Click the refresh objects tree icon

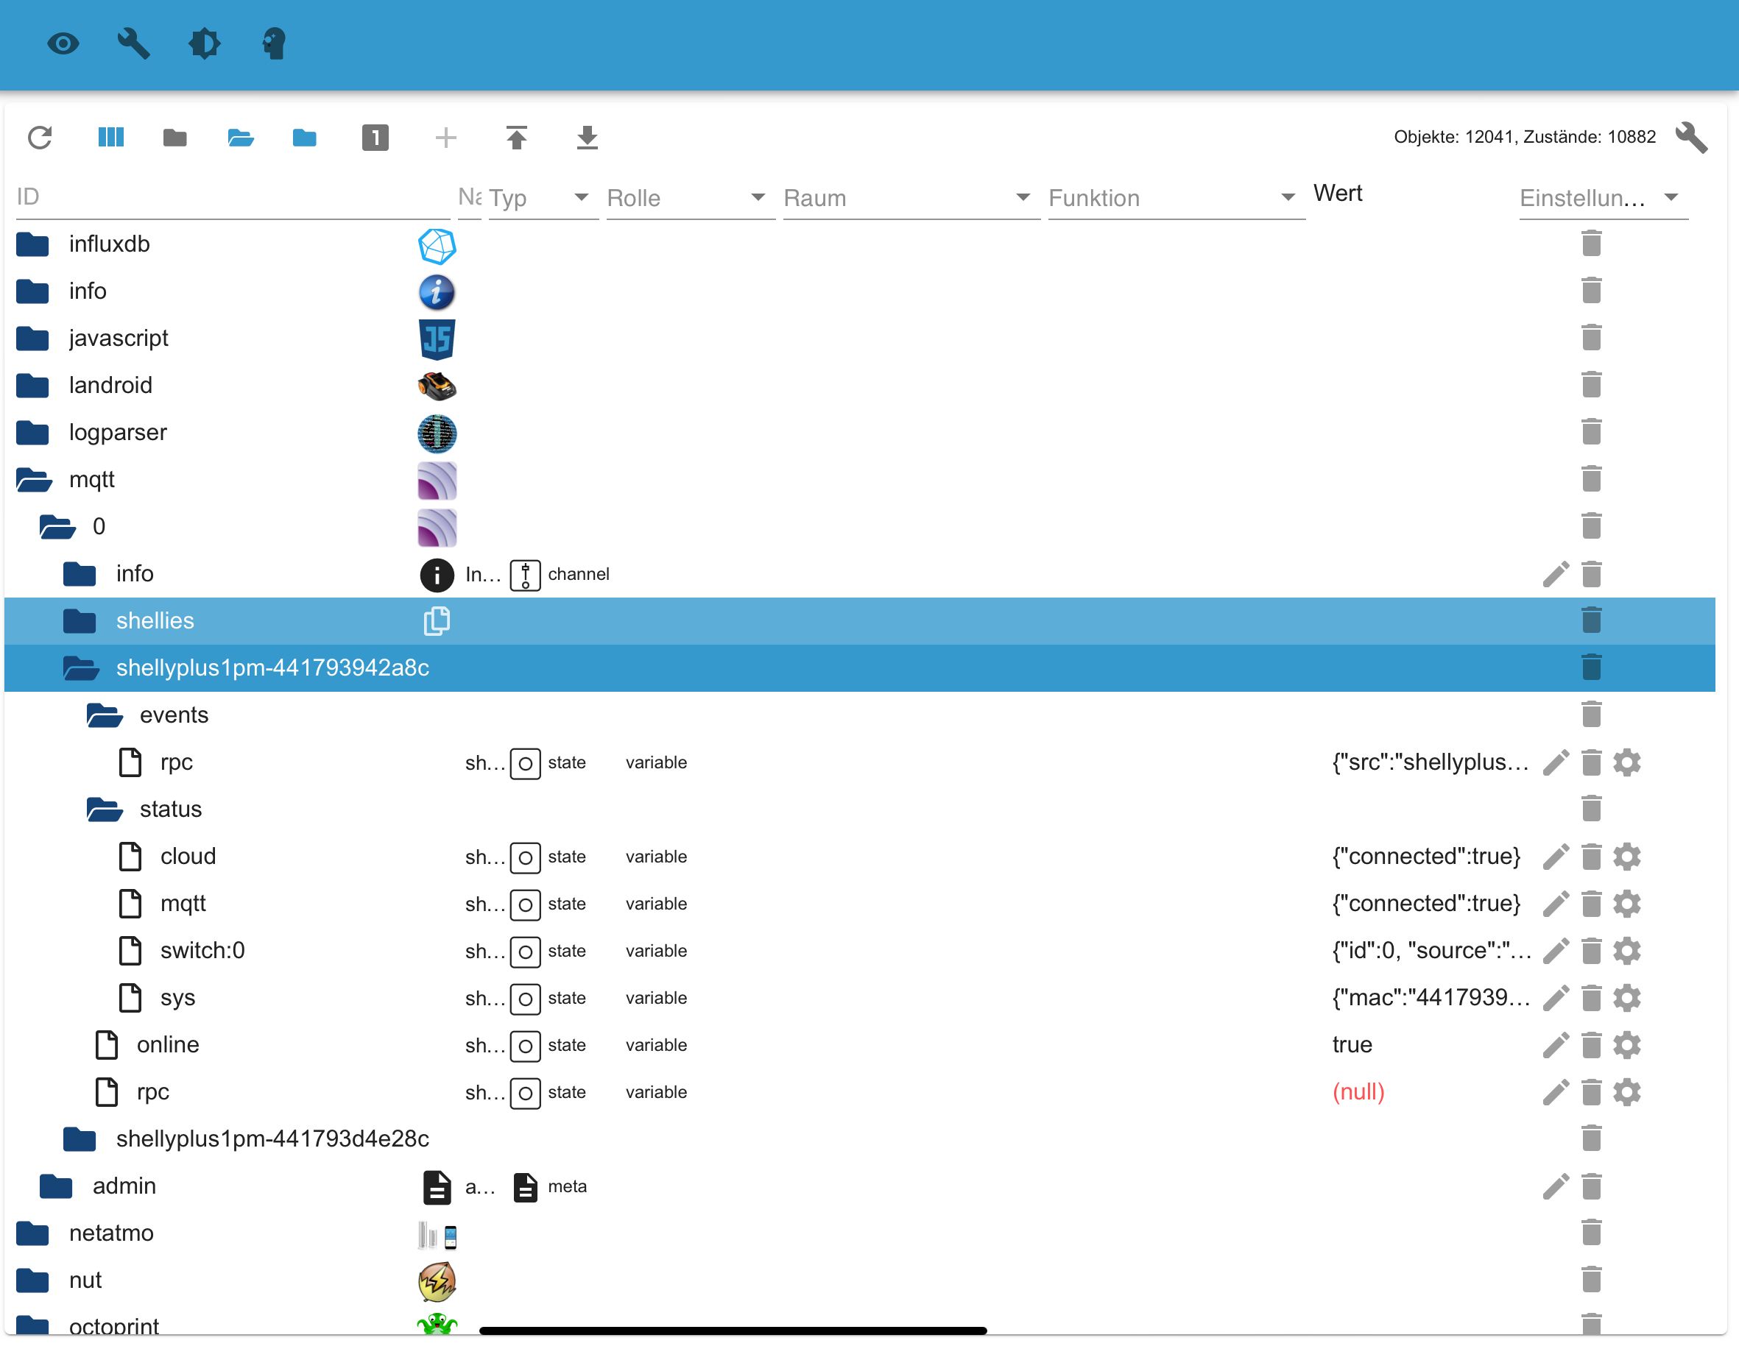tap(40, 138)
